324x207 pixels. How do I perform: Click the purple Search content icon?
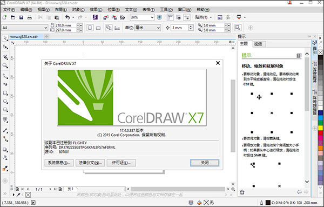tap(95, 17)
